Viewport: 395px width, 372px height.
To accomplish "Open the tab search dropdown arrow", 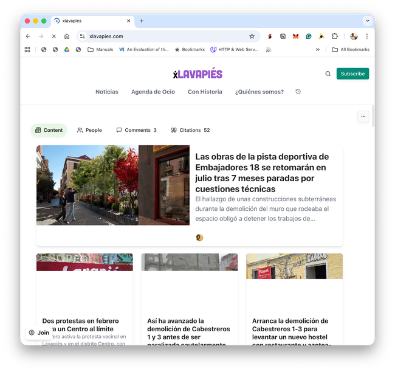I will [367, 21].
